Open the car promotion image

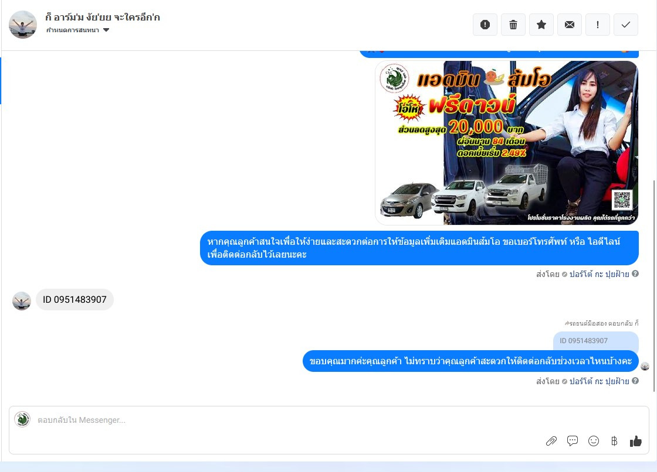(507, 143)
